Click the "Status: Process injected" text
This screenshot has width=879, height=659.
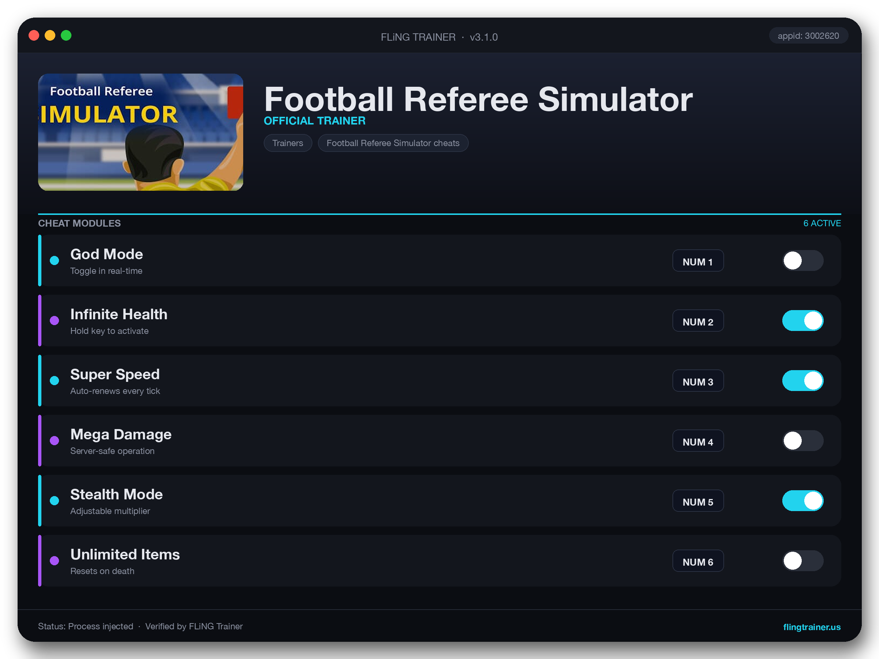pyautogui.click(x=85, y=626)
